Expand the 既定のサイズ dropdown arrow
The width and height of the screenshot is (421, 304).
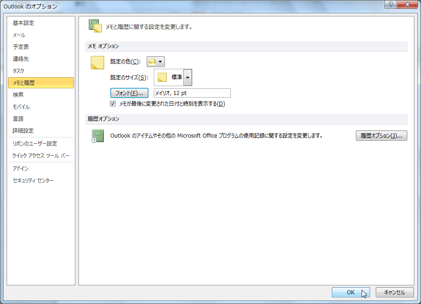pos(188,77)
